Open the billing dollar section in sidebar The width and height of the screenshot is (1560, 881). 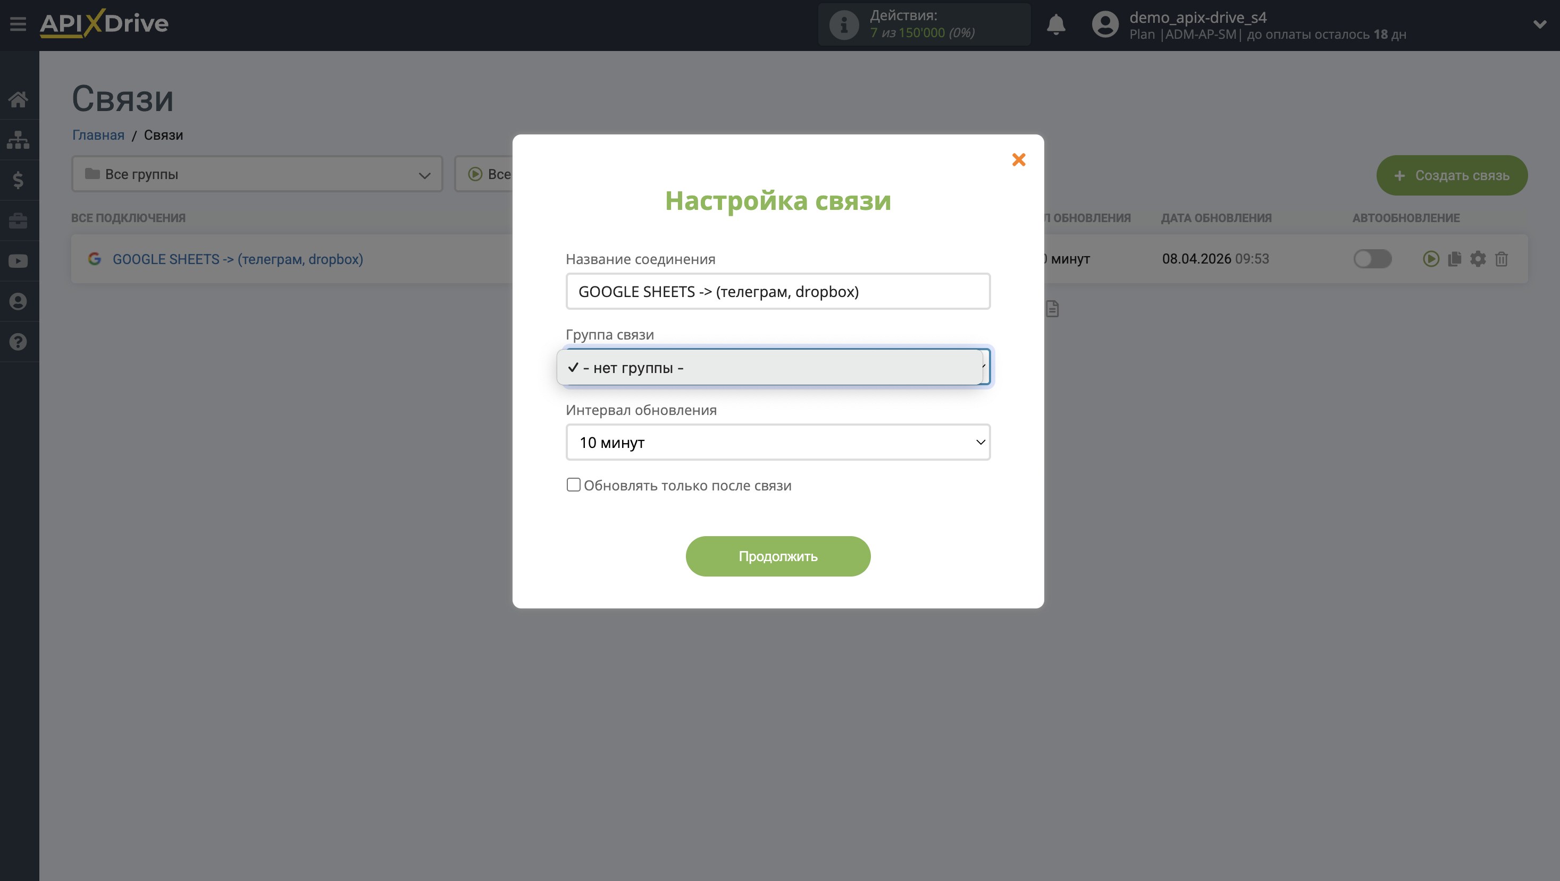coord(19,180)
